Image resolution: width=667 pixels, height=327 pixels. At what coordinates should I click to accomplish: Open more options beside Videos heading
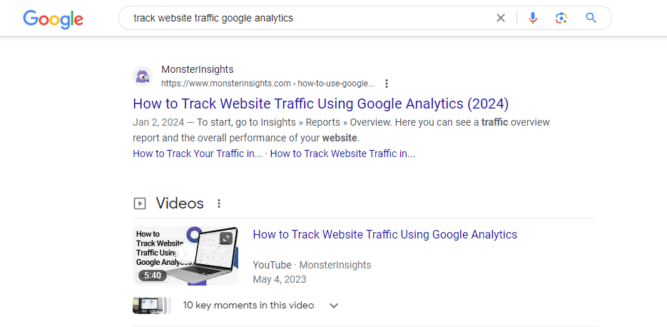tap(219, 203)
